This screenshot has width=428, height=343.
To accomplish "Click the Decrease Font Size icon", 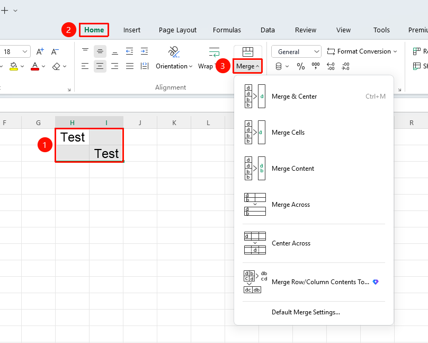I will [55, 51].
